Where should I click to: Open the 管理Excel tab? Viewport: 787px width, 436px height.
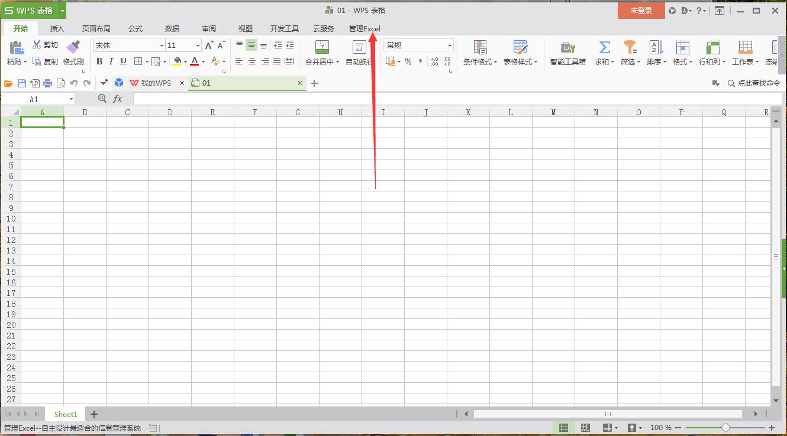(365, 28)
